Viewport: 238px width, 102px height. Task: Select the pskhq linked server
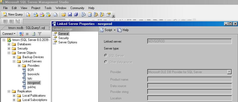[x=32, y=87]
